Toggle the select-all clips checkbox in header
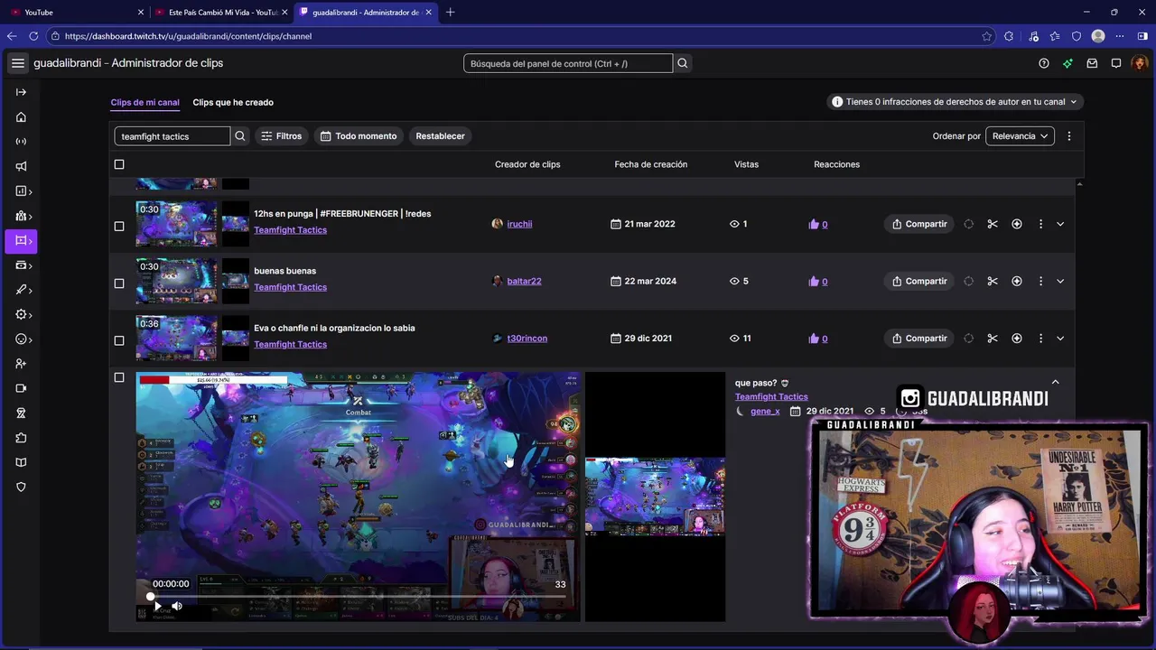Viewport: 1156px width, 650px height. point(119,164)
